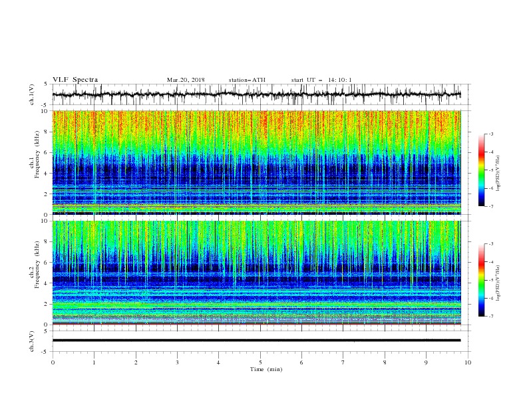
Task: Click the date "Mar.20, 2018" in header
Action: (186, 80)
